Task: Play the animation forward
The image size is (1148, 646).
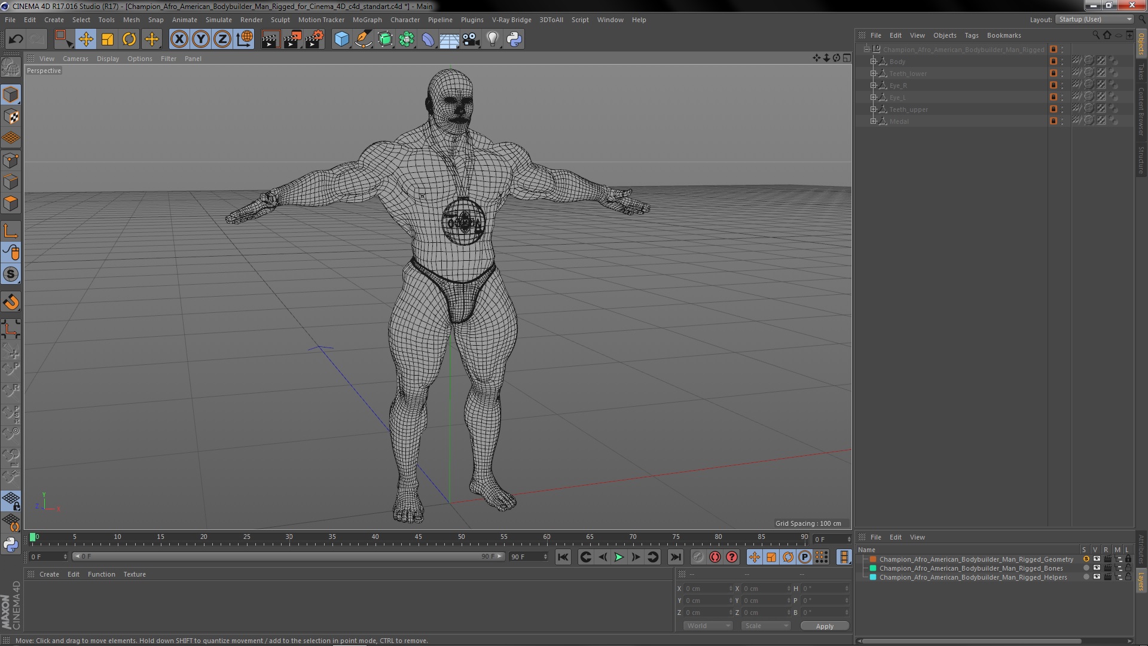Action: click(619, 557)
